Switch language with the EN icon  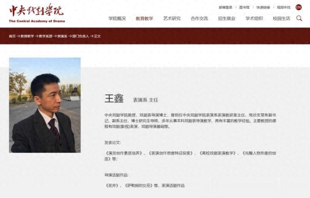tap(298, 7)
